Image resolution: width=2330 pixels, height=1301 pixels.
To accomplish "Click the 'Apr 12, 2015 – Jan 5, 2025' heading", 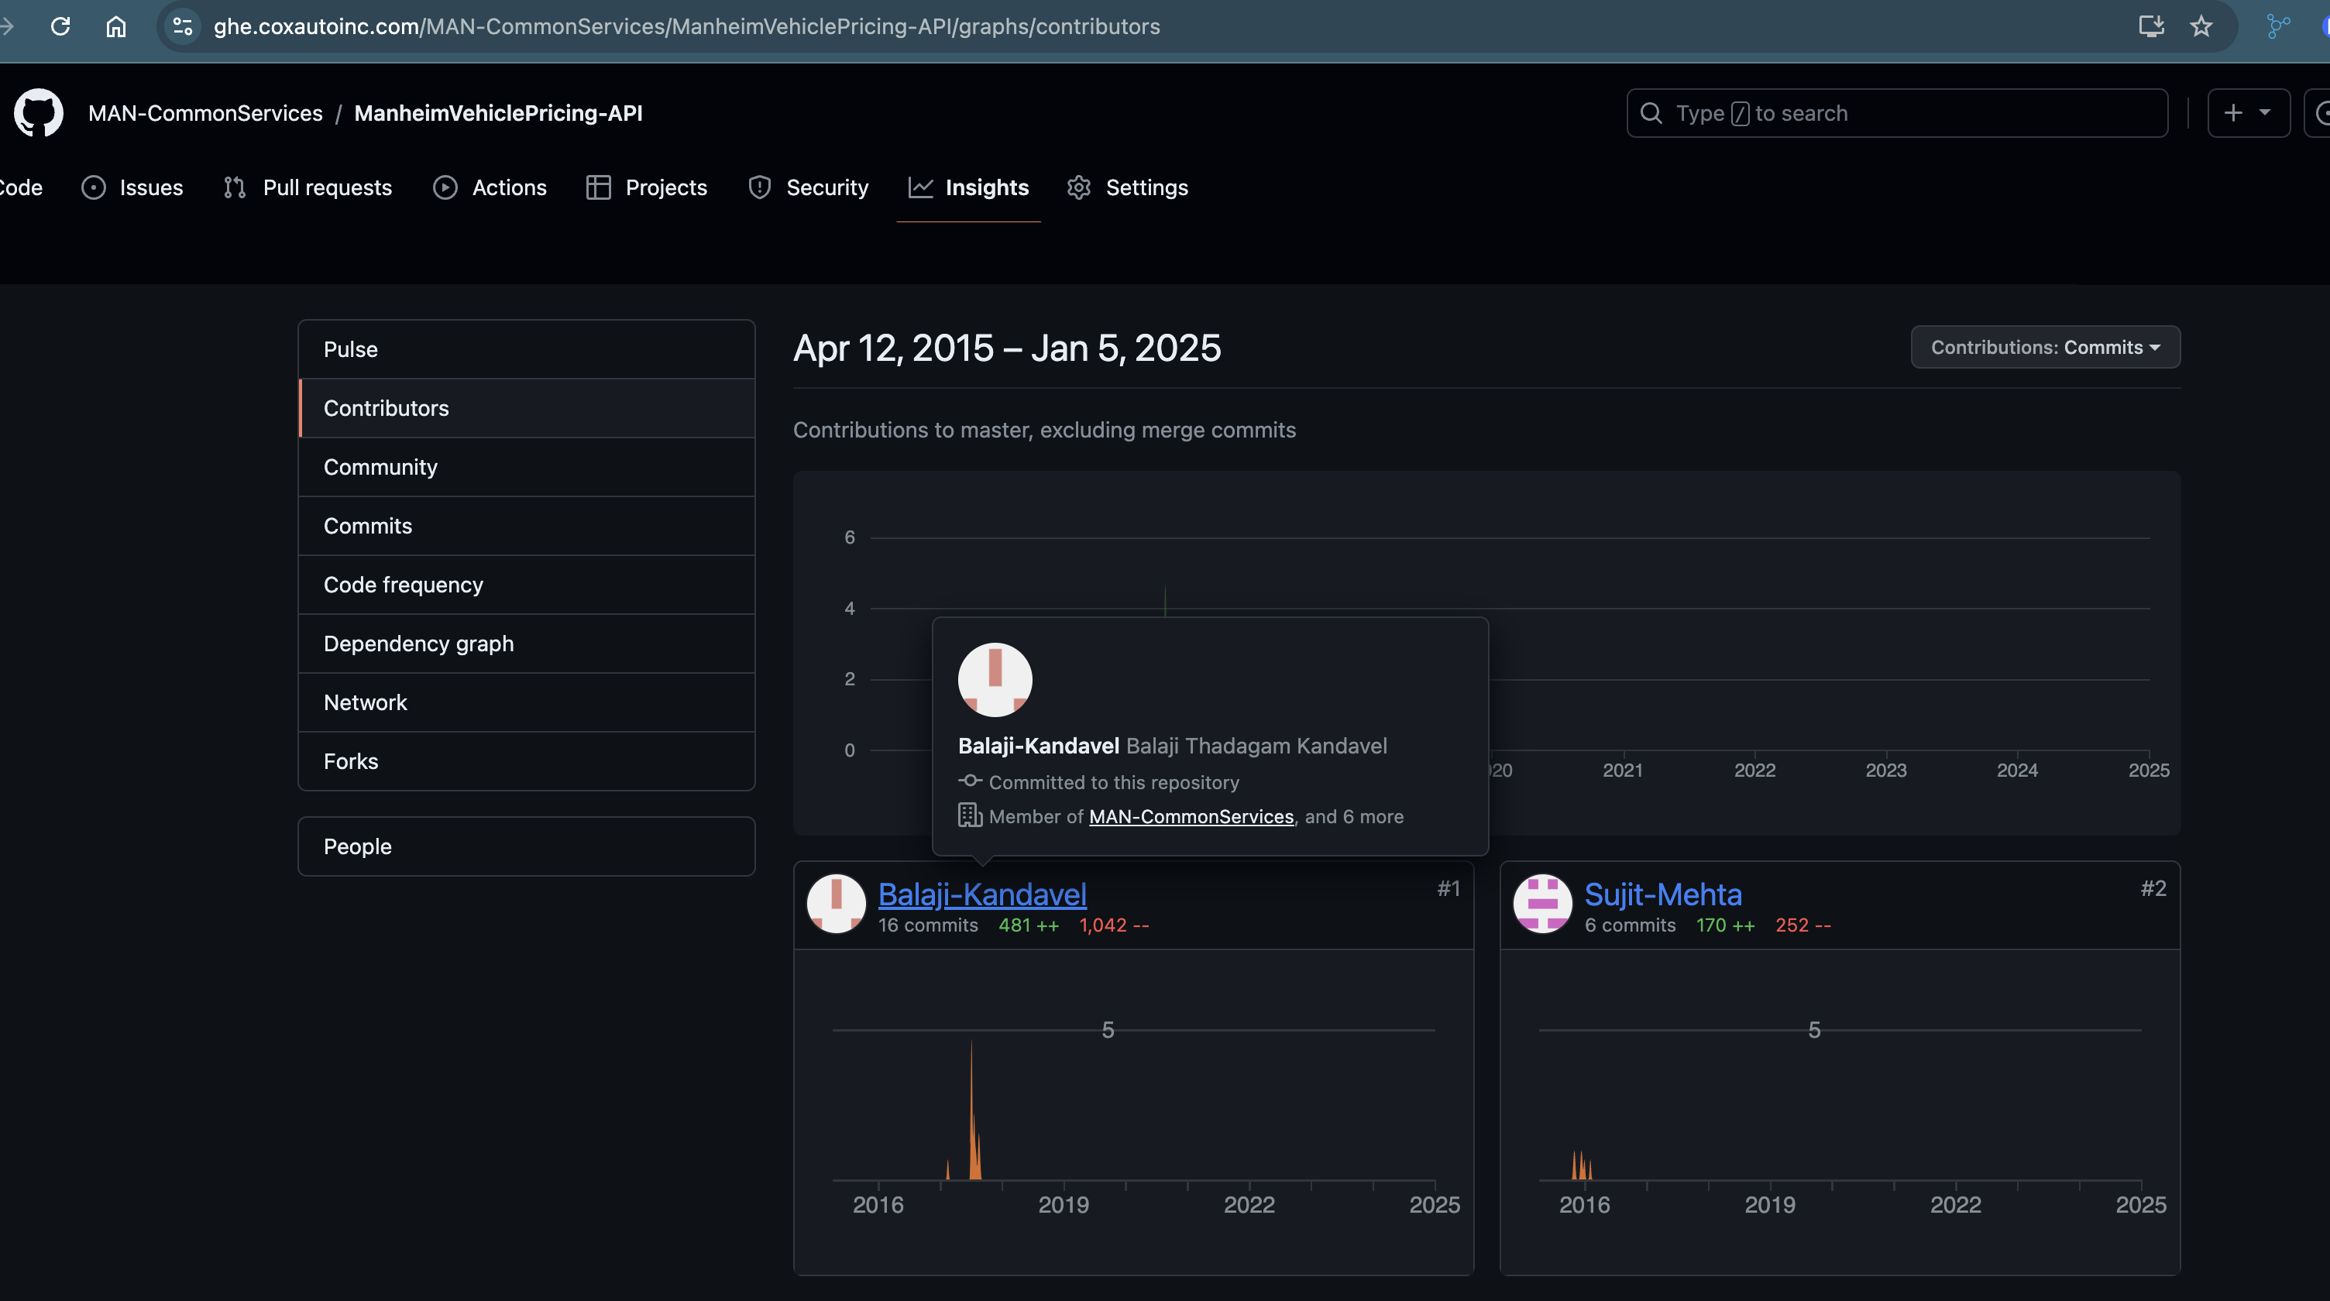I will pyautogui.click(x=1007, y=348).
